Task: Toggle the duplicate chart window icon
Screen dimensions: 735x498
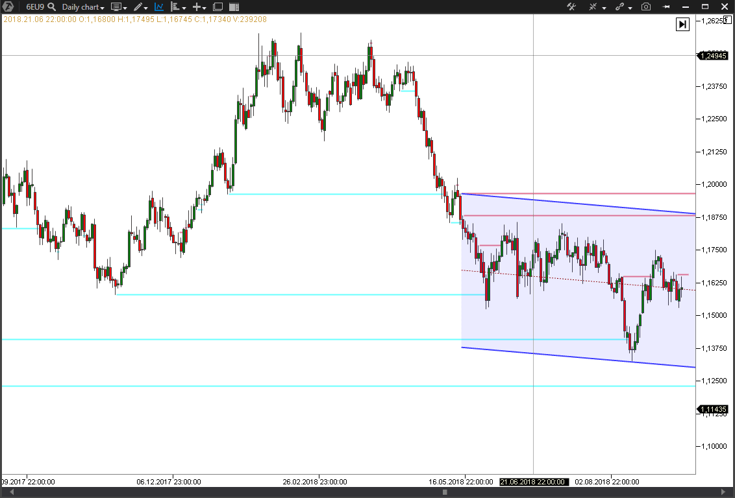Action: click(x=217, y=7)
